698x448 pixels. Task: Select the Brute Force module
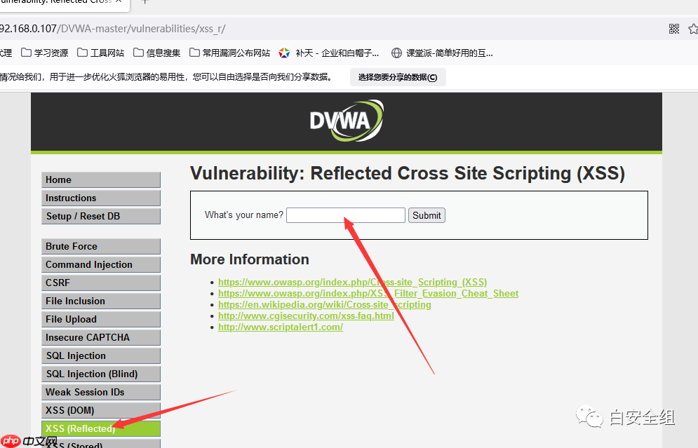point(101,247)
